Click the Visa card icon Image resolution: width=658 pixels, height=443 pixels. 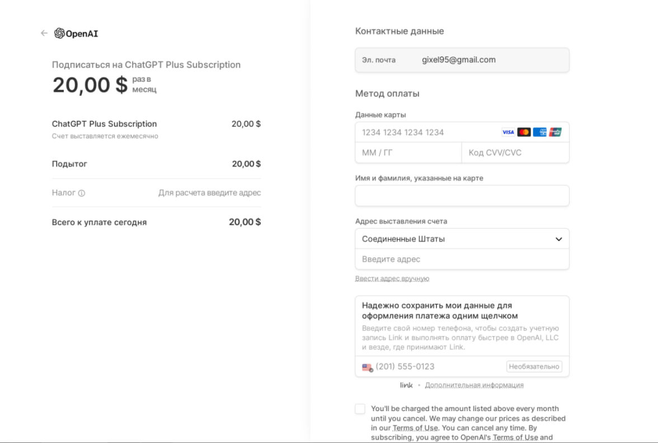pos(508,133)
